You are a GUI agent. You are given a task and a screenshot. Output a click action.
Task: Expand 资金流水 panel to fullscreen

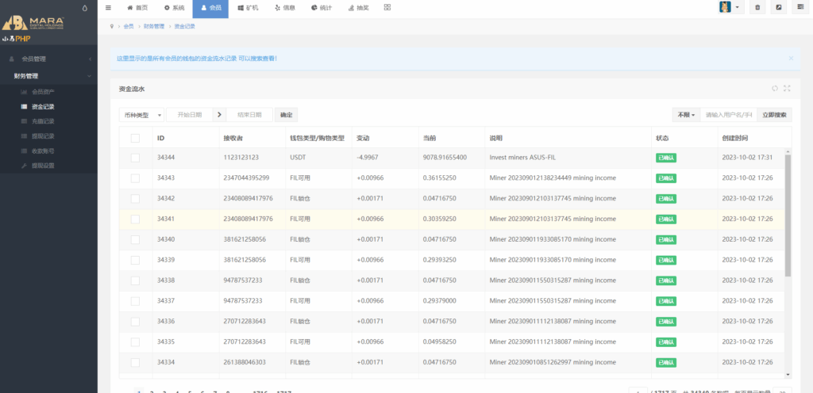pos(787,89)
